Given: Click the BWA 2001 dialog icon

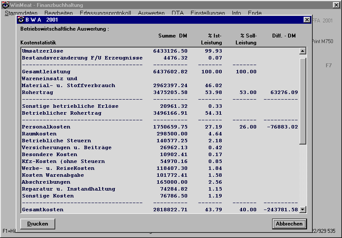Looking at the screenshot, I should [21, 20].
